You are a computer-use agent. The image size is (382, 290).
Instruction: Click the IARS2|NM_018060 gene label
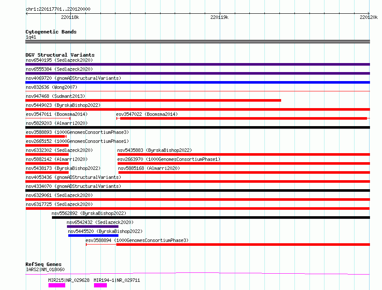(45, 269)
